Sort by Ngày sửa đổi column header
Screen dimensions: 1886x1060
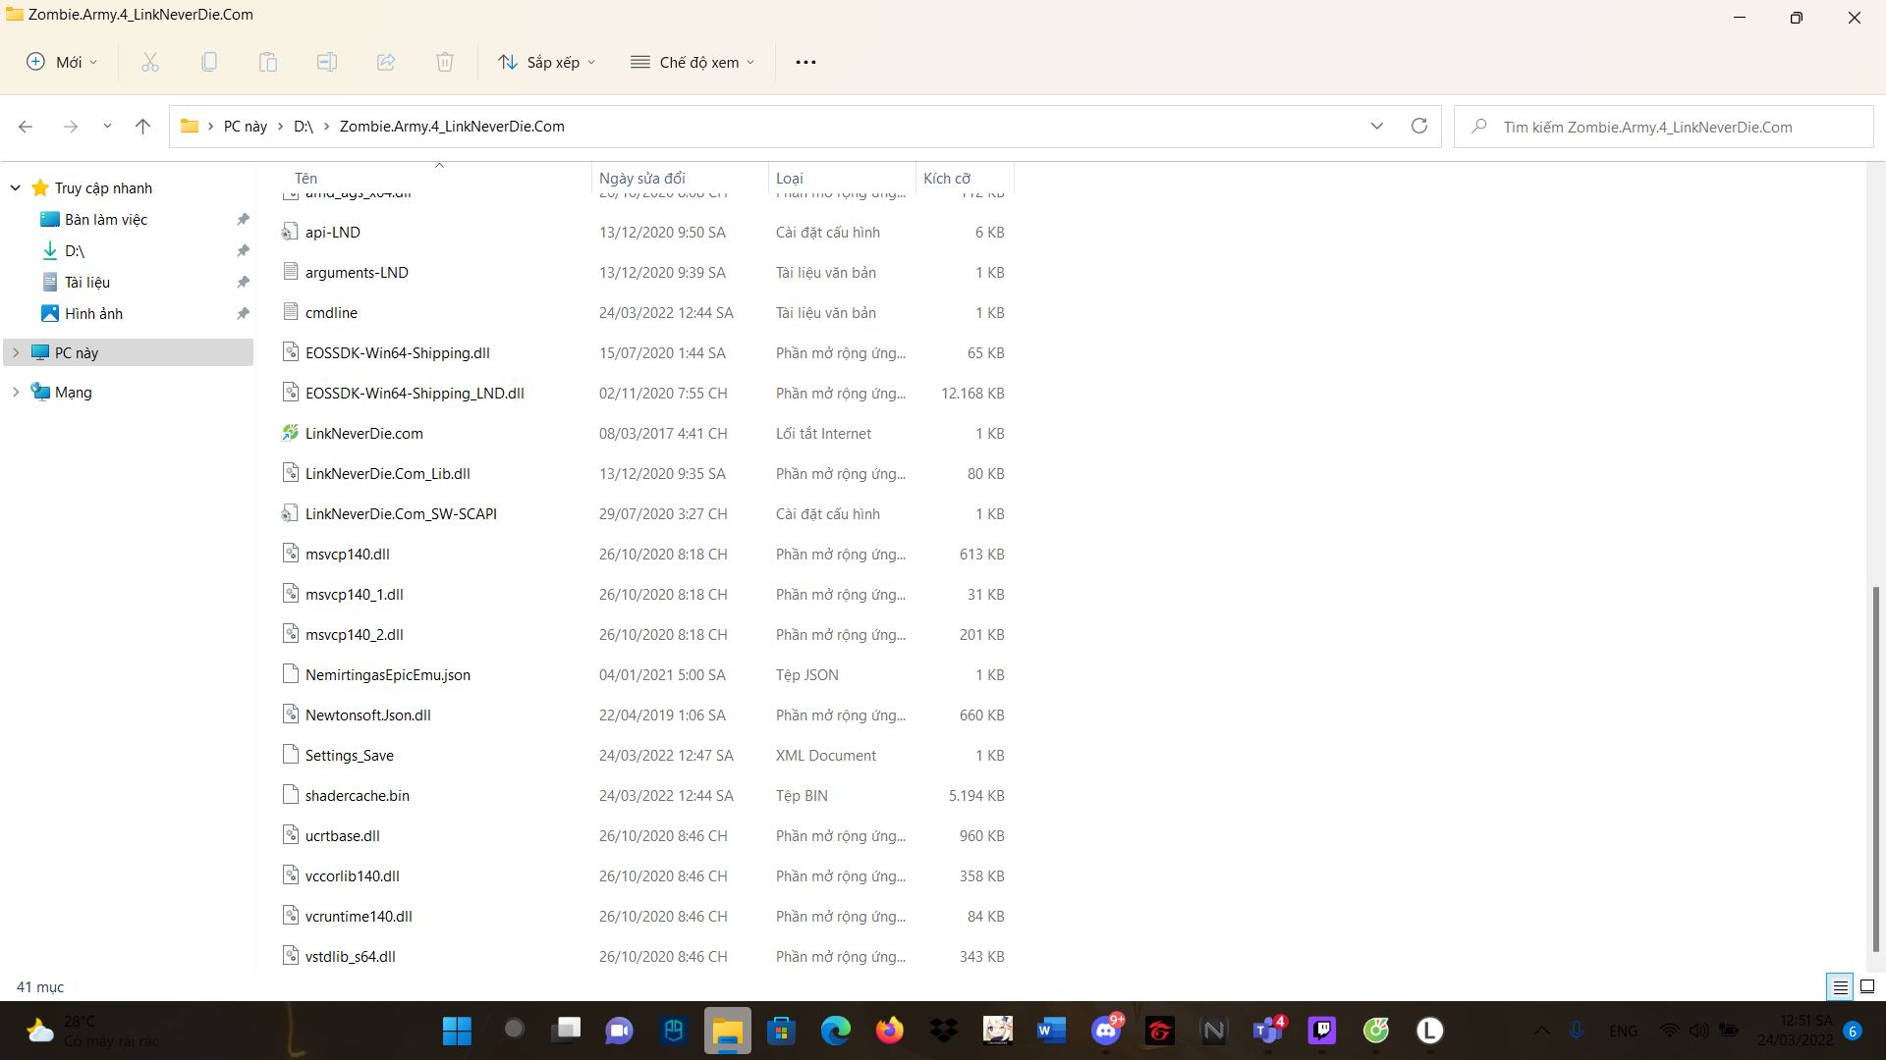[642, 178]
